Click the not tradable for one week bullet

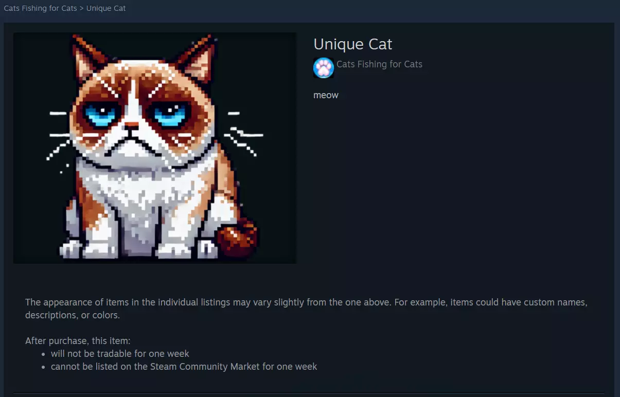(x=120, y=354)
